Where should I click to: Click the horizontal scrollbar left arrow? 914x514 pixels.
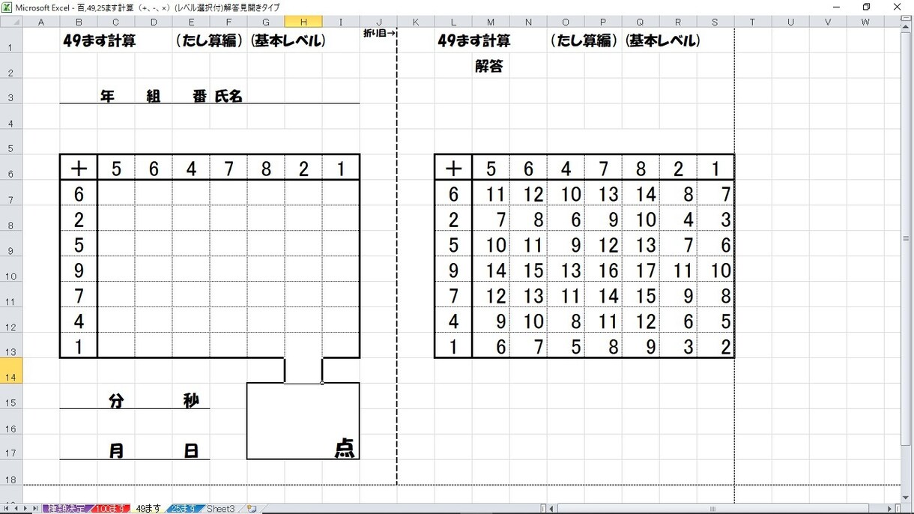click(552, 508)
